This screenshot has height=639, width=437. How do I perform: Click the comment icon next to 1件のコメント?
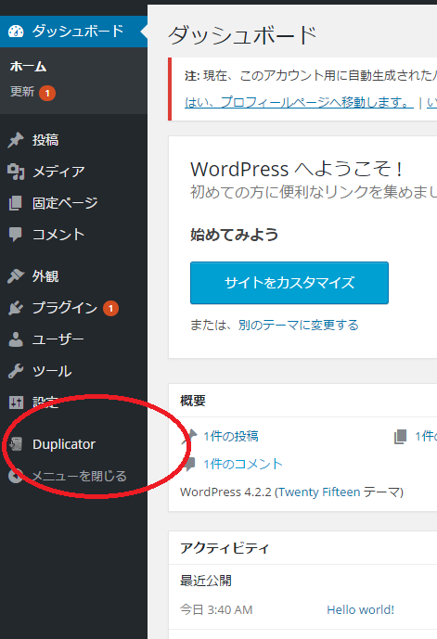pyautogui.click(x=189, y=464)
